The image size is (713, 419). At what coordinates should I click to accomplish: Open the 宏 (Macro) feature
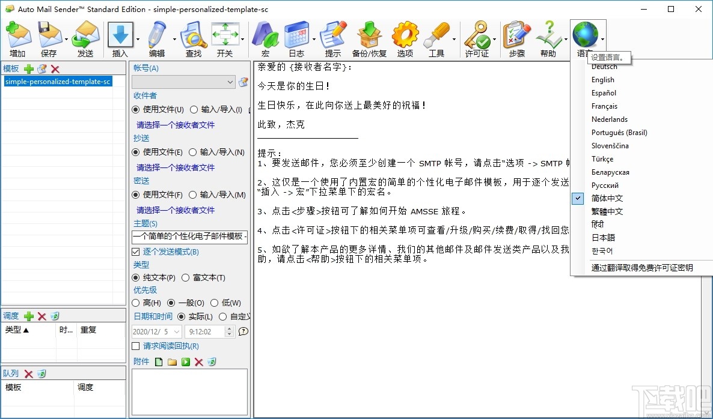[265, 36]
